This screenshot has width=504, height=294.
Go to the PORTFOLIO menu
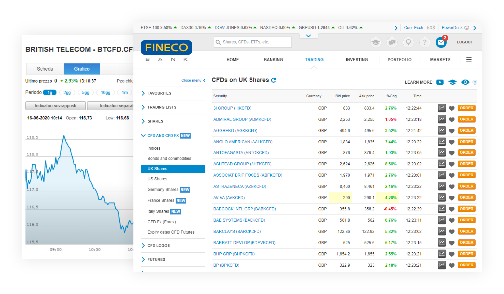(399, 60)
